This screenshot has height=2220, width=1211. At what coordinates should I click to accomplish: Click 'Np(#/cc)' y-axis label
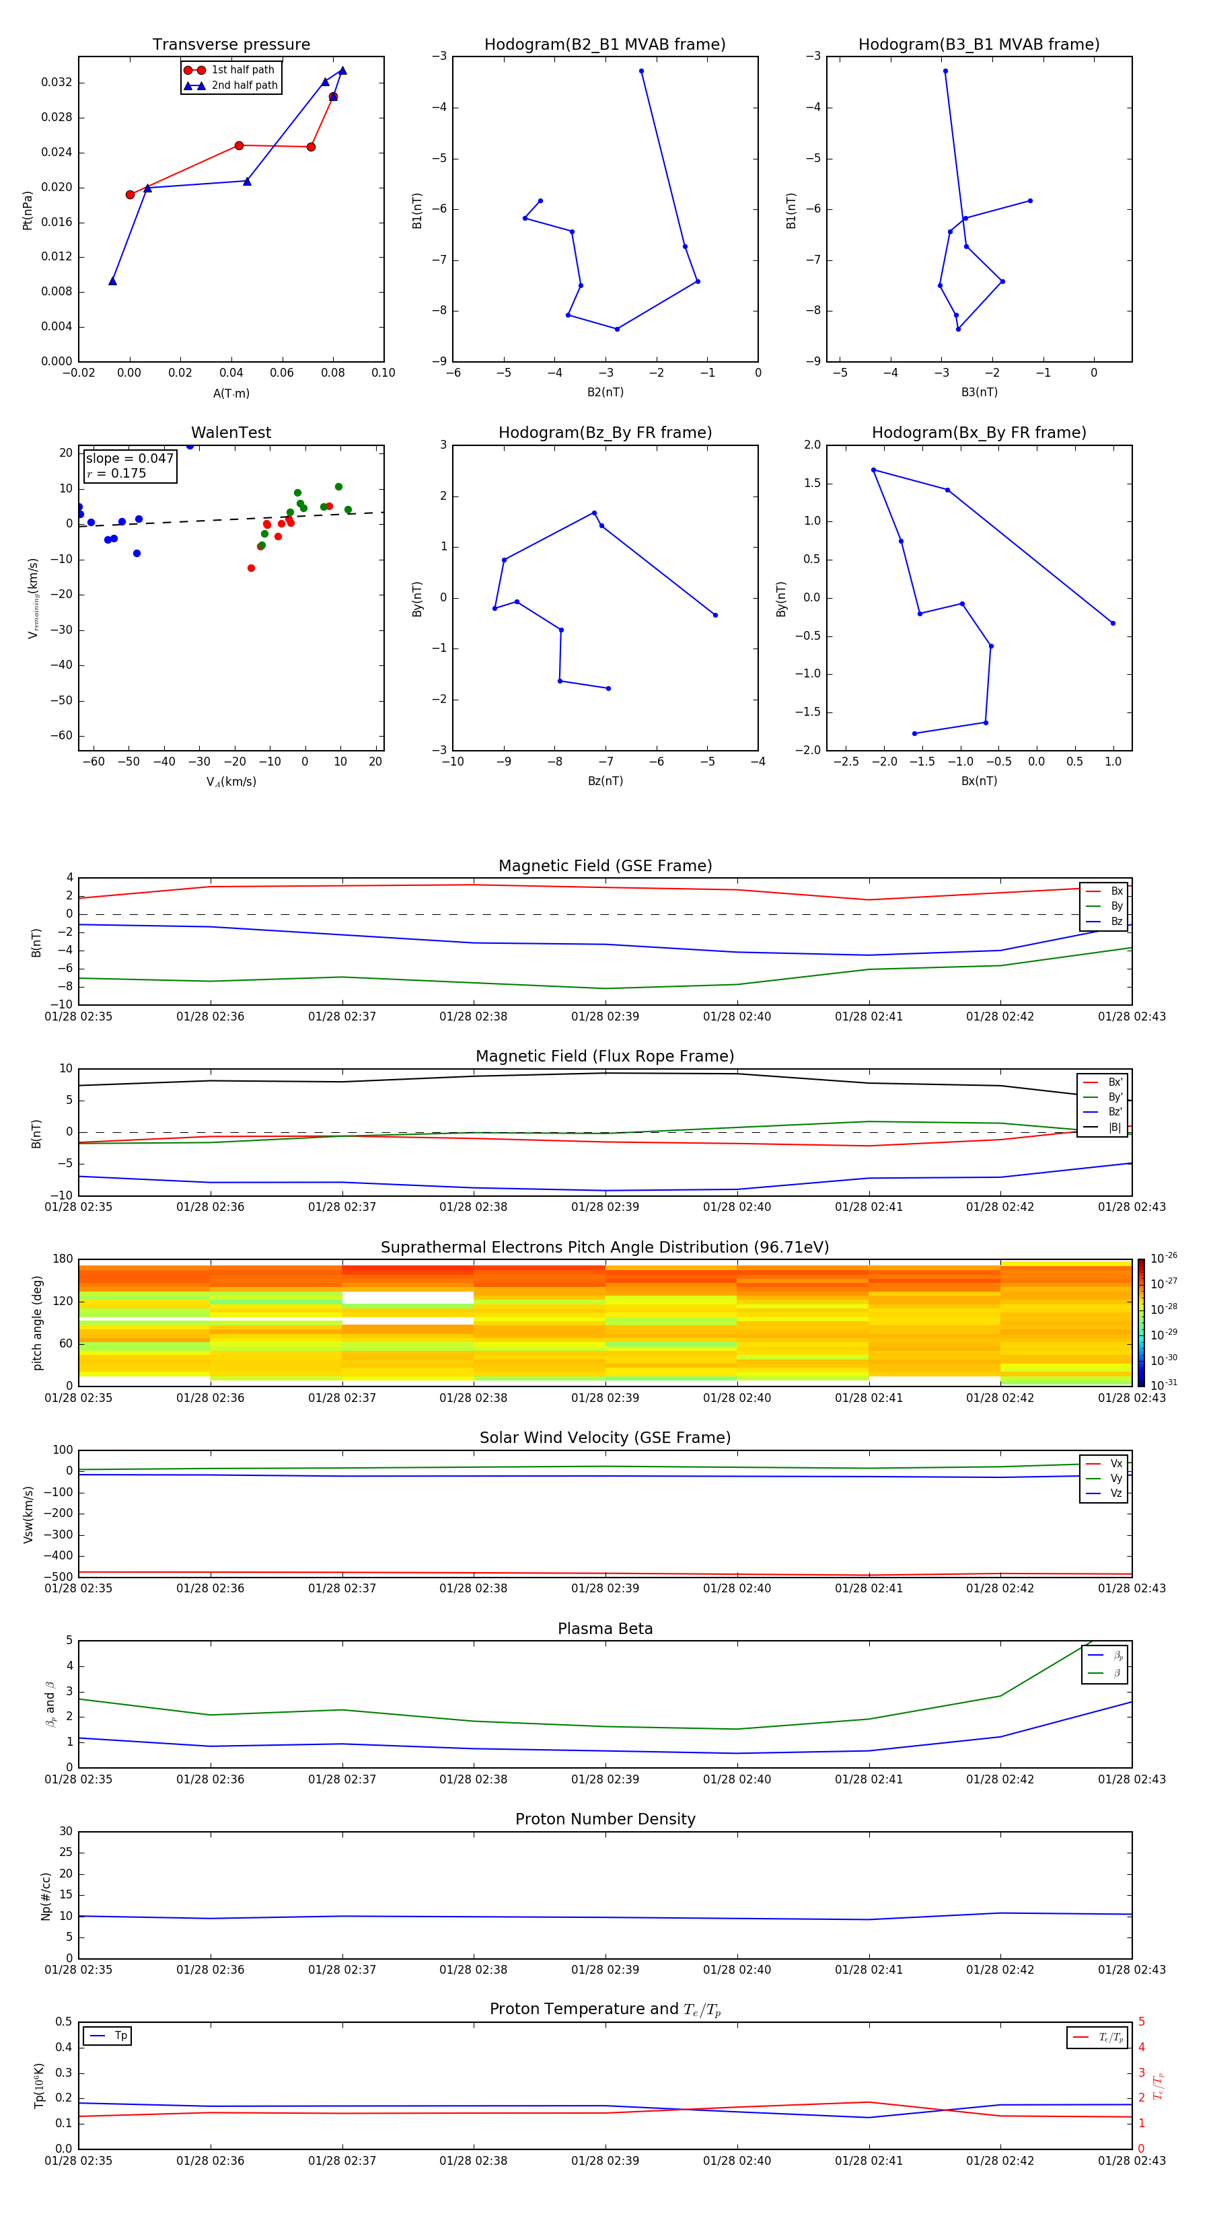pyautogui.click(x=46, y=1896)
